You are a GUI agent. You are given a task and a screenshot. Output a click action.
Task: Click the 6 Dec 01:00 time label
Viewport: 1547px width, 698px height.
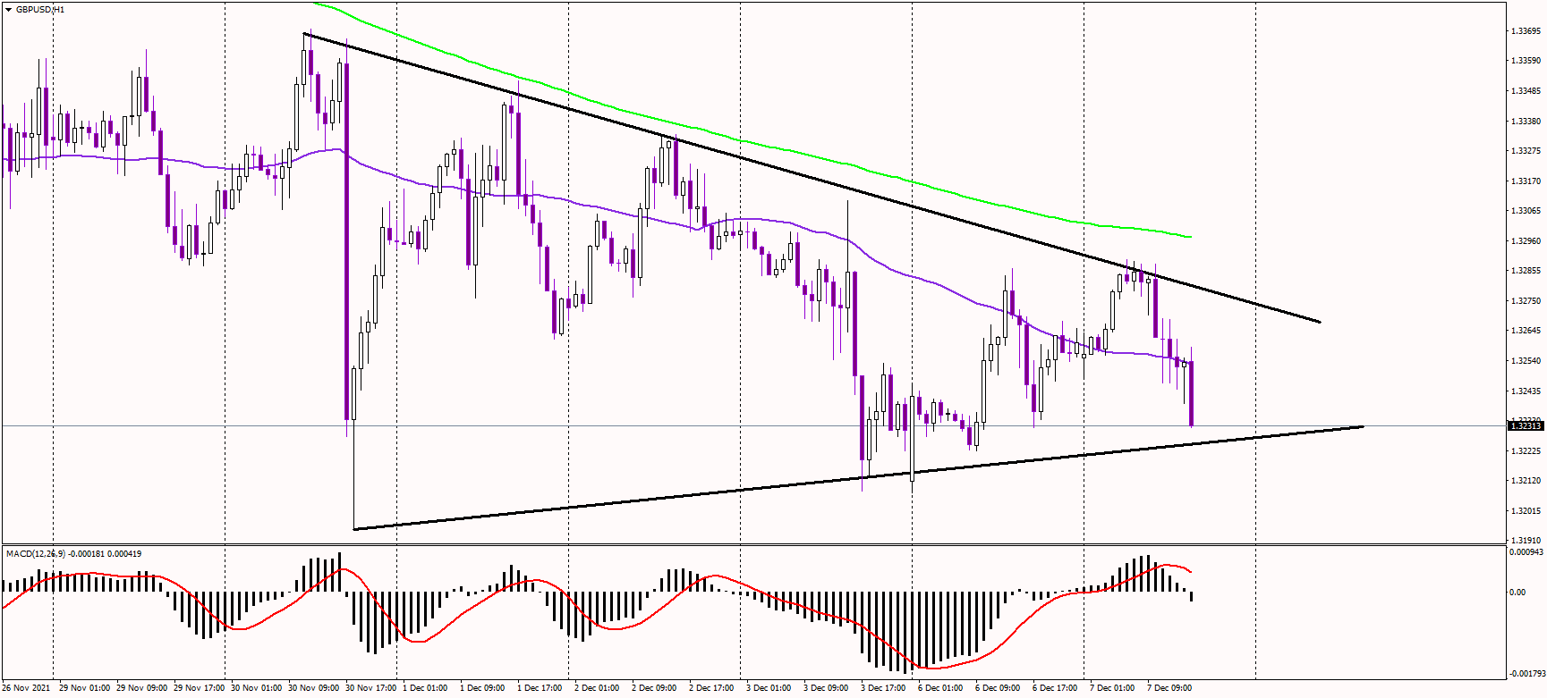click(941, 688)
